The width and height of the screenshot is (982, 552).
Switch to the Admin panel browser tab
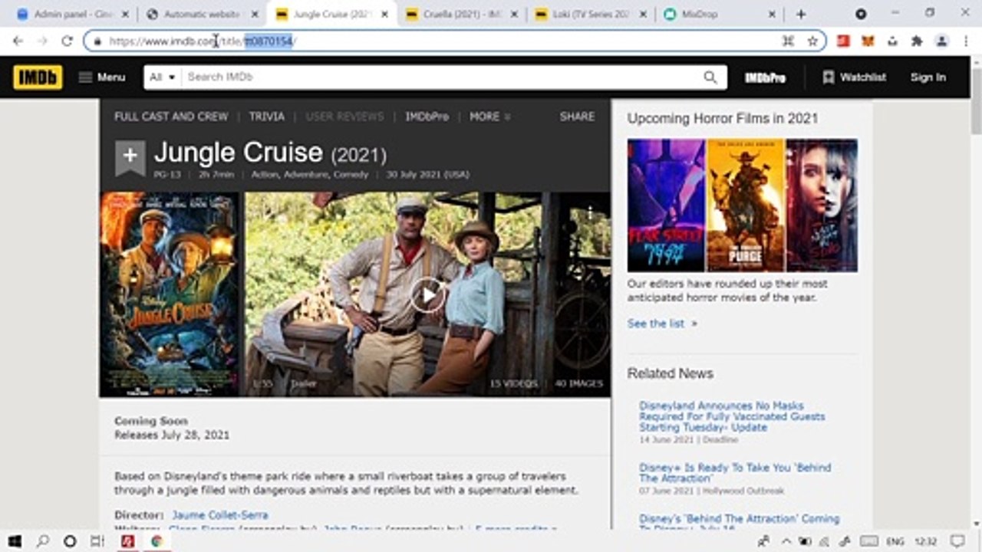pyautogui.click(x=72, y=14)
